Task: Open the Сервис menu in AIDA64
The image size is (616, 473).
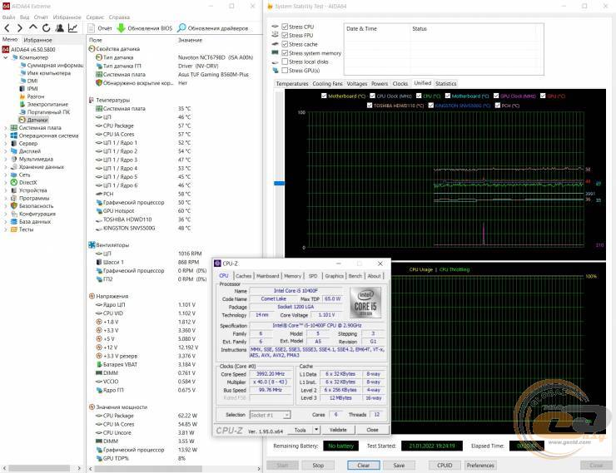Action: tap(95, 17)
